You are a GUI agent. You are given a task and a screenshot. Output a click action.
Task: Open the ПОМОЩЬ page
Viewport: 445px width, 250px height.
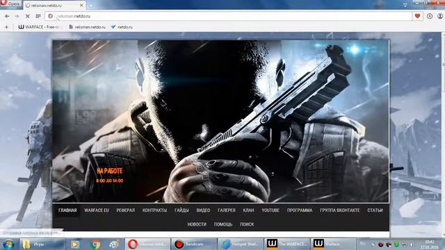(x=223, y=224)
